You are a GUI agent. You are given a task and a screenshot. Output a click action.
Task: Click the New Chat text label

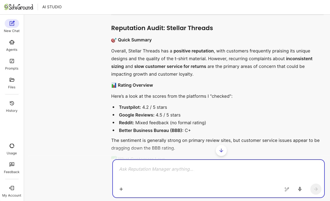[12, 31]
